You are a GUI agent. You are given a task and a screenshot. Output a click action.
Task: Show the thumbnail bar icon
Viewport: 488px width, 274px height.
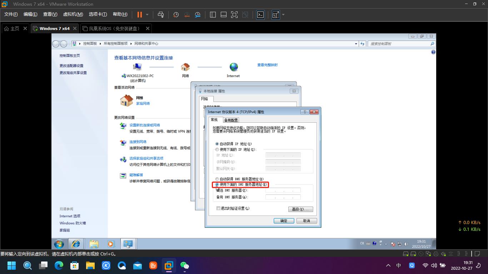coord(224,15)
